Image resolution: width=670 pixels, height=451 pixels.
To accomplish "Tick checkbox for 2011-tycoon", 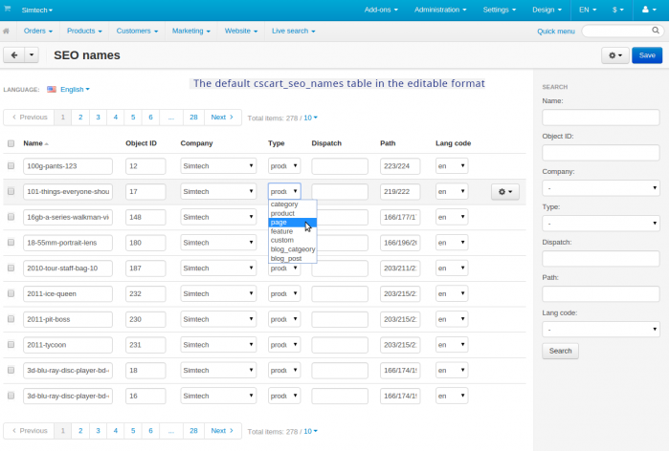I will click(x=11, y=344).
